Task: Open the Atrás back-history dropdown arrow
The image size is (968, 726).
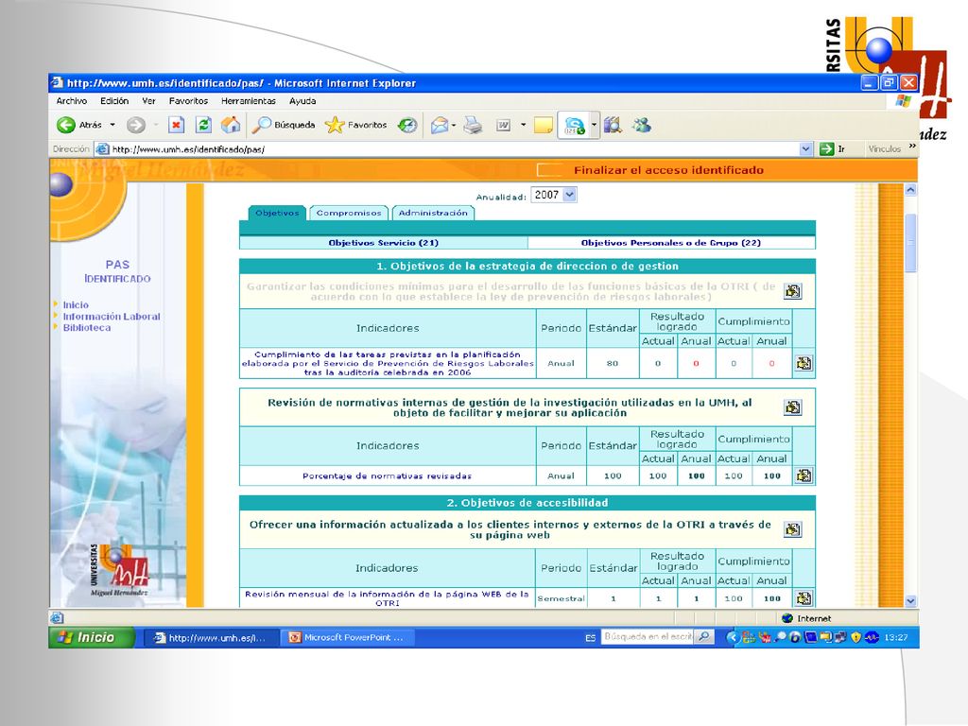Action: (112, 126)
